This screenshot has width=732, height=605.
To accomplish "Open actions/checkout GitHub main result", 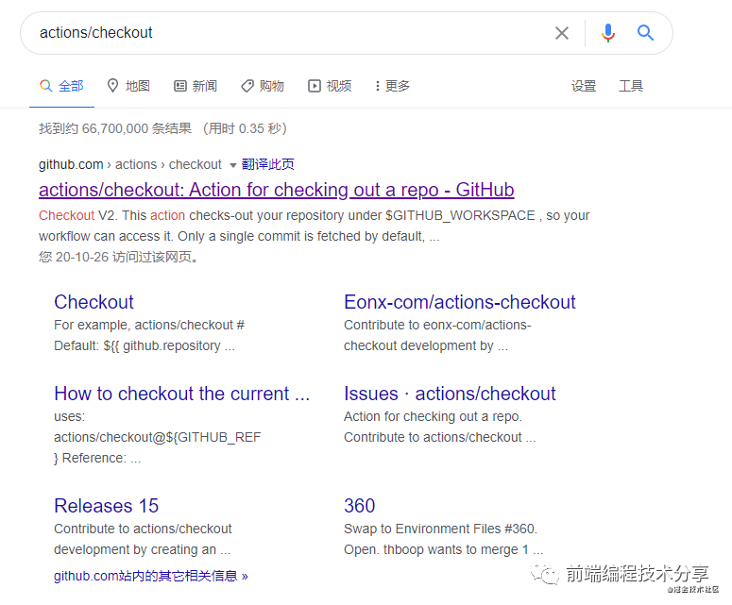I will pos(277,190).
